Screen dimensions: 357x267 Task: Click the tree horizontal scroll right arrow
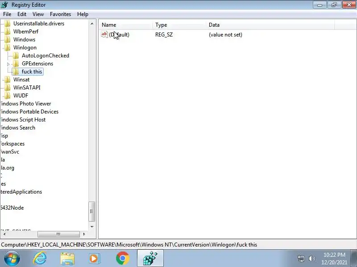pos(84,234)
